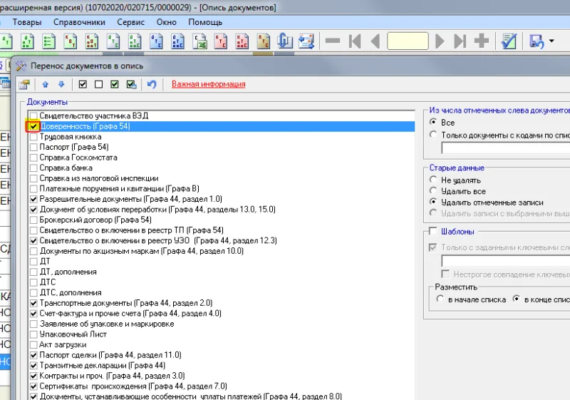Open the Важная информация link

coord(208,84)
